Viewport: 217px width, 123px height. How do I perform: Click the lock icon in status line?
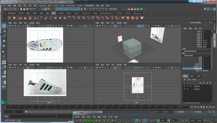(x=82, y=9)
